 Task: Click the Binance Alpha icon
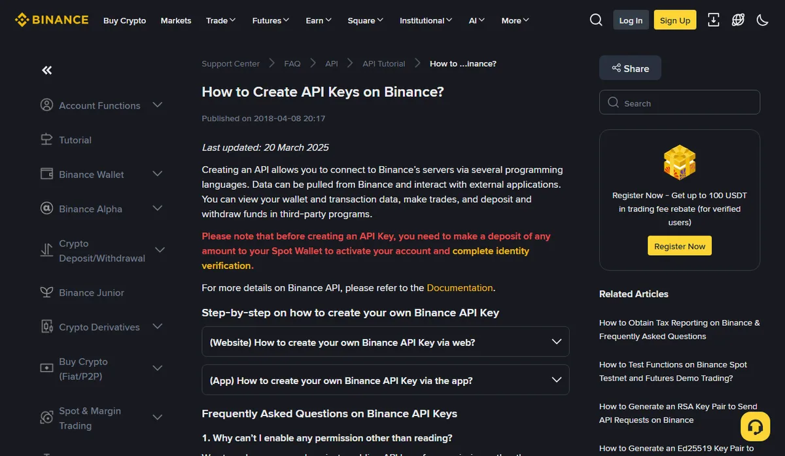point(46,209)
